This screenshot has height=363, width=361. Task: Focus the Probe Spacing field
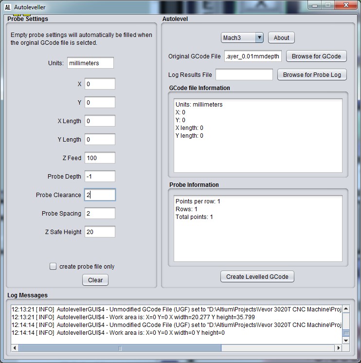pyautogui.click(x=100, y=213)
